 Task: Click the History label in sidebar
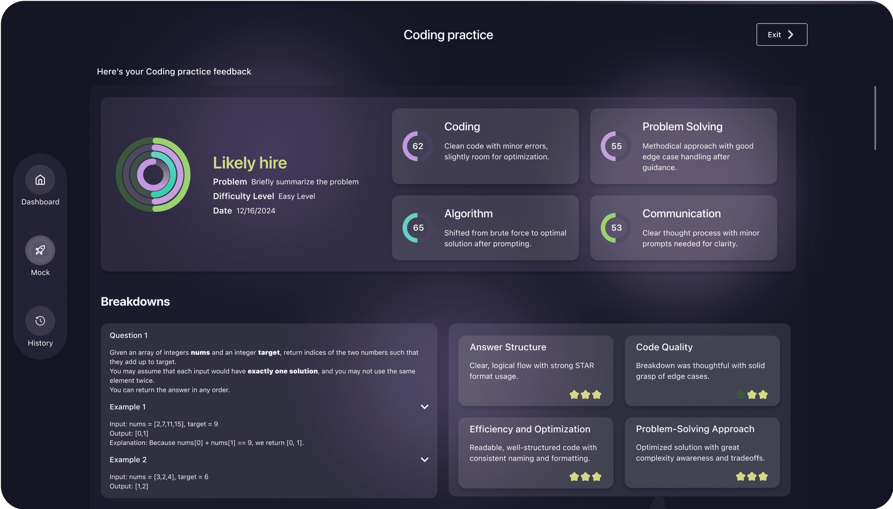(40, 343)
